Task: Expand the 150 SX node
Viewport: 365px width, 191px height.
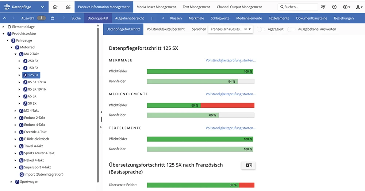Action: click(x=20, y=68)
